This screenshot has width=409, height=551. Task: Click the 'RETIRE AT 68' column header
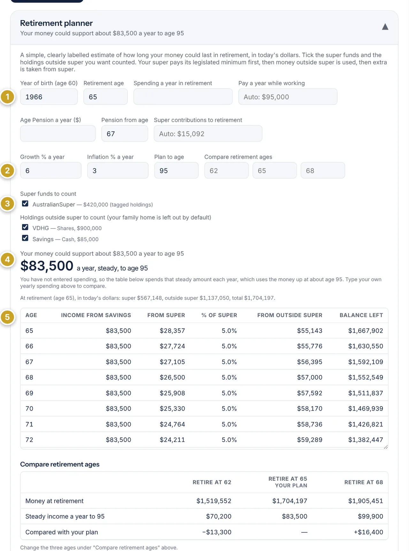[364, 482]
